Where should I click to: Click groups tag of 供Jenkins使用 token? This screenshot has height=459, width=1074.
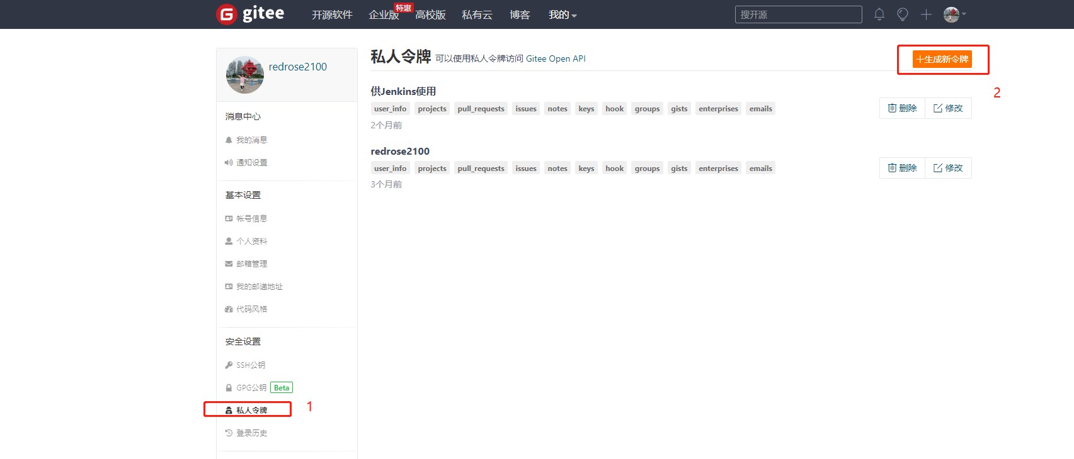(x=648, y=109)
